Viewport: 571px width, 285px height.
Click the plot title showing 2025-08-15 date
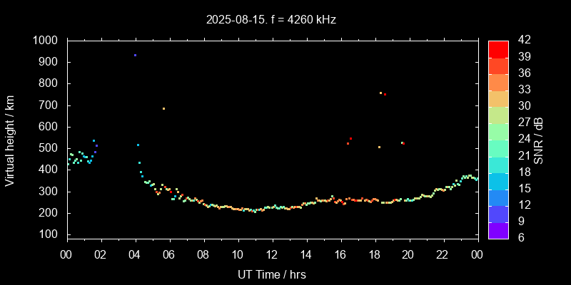pos(271,20)
